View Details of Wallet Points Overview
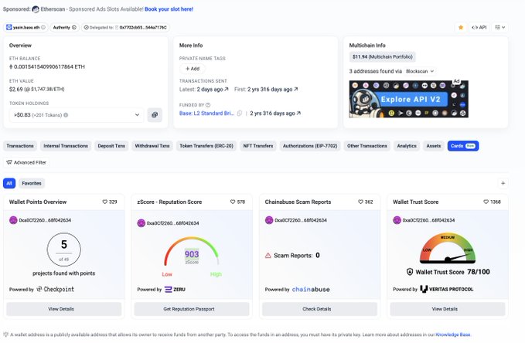The height and width of the screenshot is (343, 525). click(x=64, y=309)
